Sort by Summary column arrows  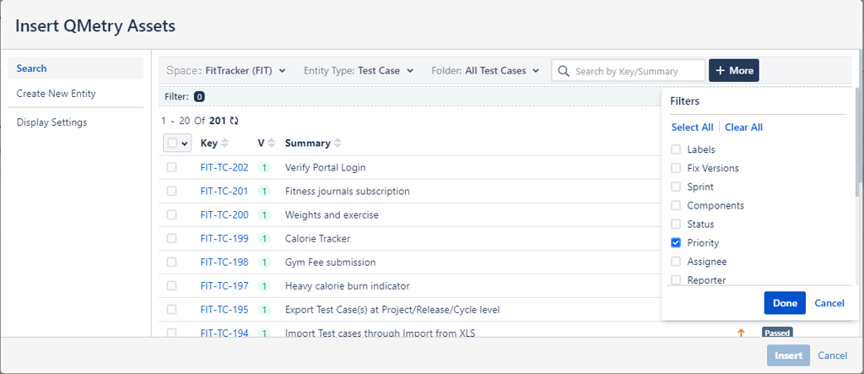(x=337, y=144)
